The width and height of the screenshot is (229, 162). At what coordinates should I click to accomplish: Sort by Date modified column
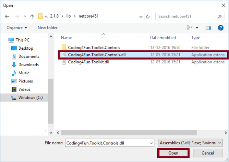click(x=163, y=38)
